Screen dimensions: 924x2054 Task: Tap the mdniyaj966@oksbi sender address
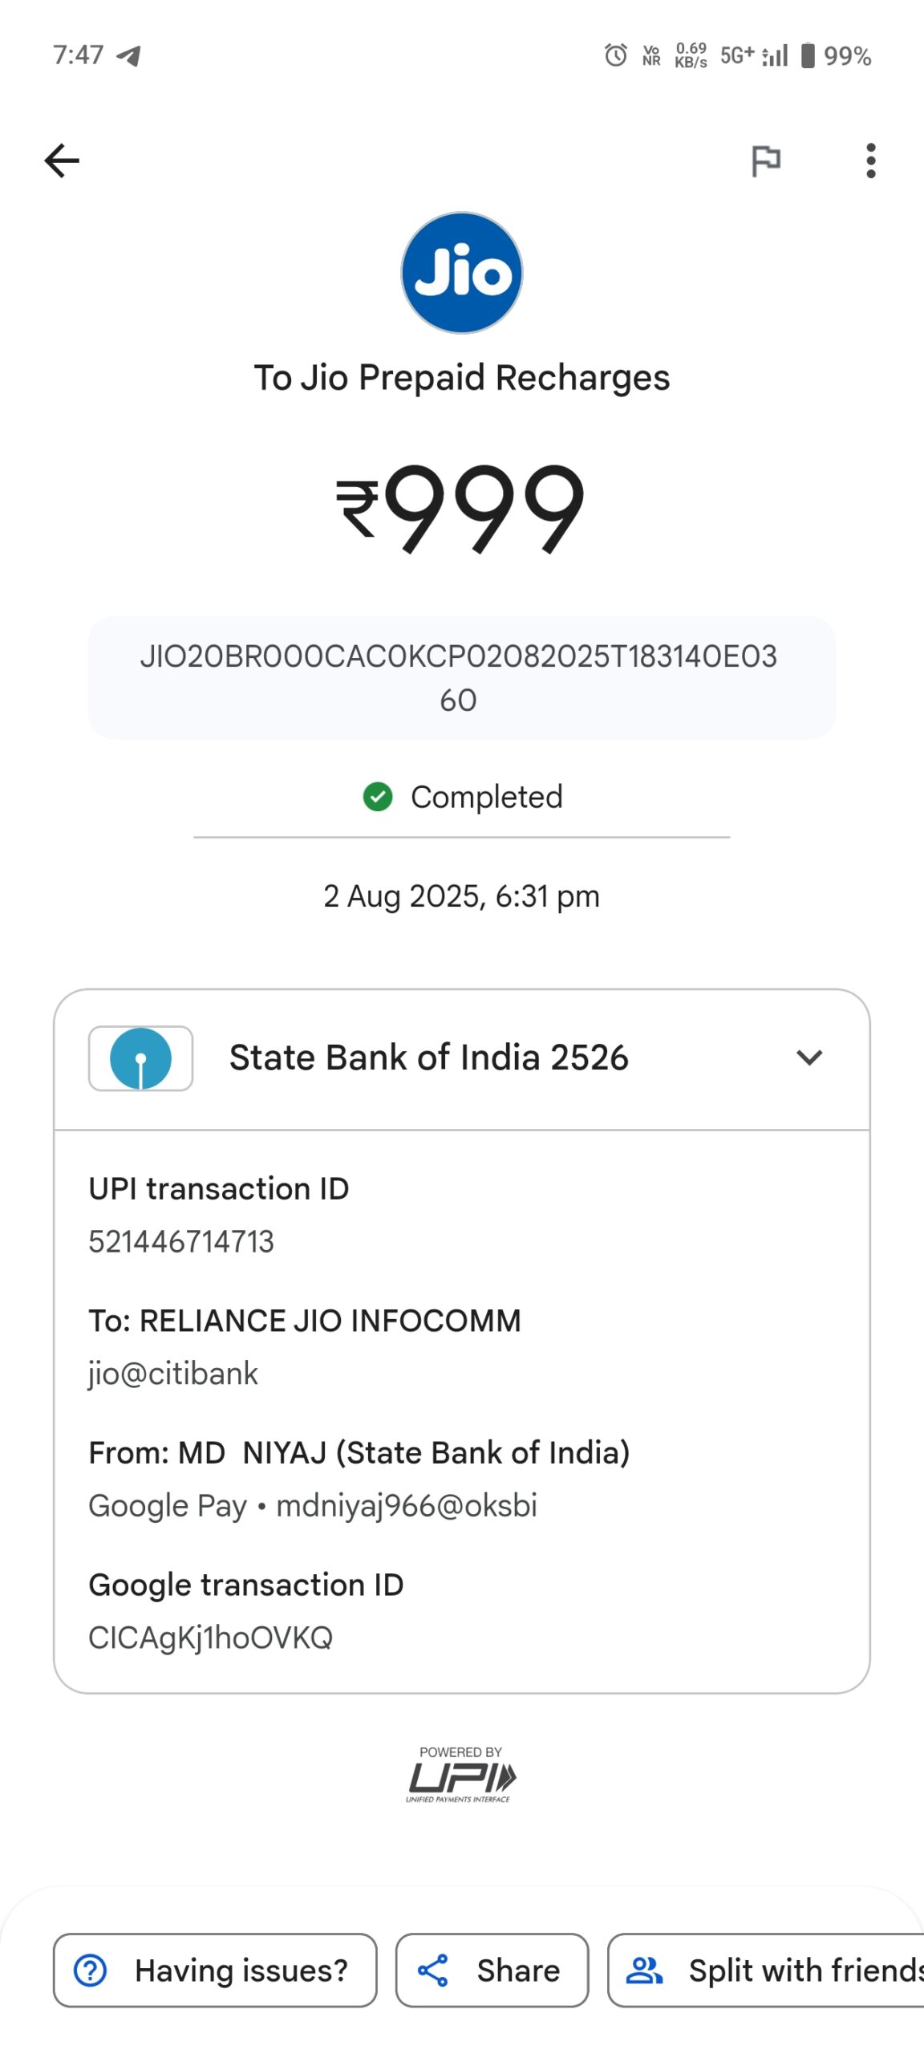407,1506
